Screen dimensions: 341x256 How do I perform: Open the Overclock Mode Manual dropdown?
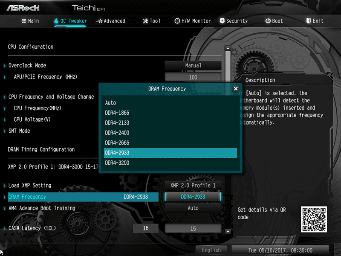click(193, 66)
